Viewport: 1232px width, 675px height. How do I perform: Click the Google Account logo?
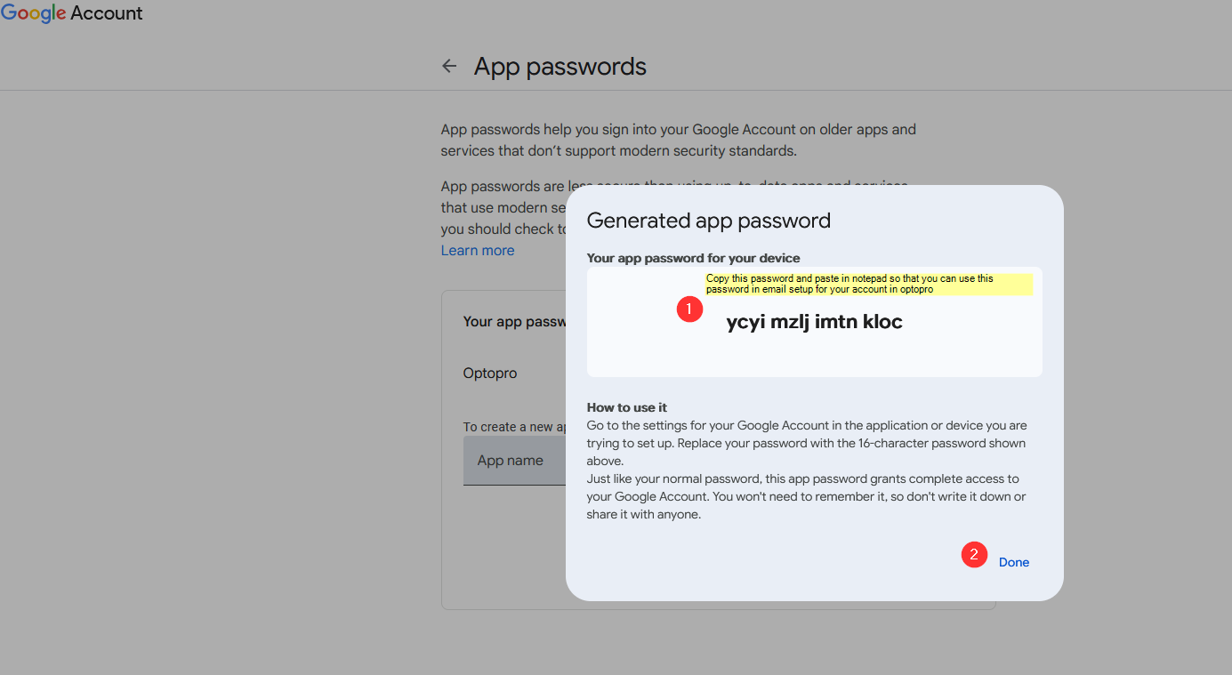point(71,13)
